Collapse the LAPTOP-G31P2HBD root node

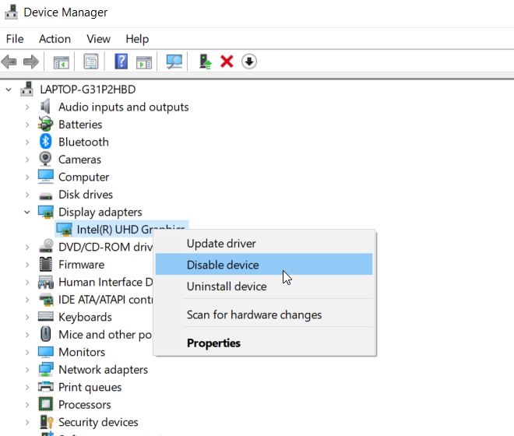coord(9,90)
